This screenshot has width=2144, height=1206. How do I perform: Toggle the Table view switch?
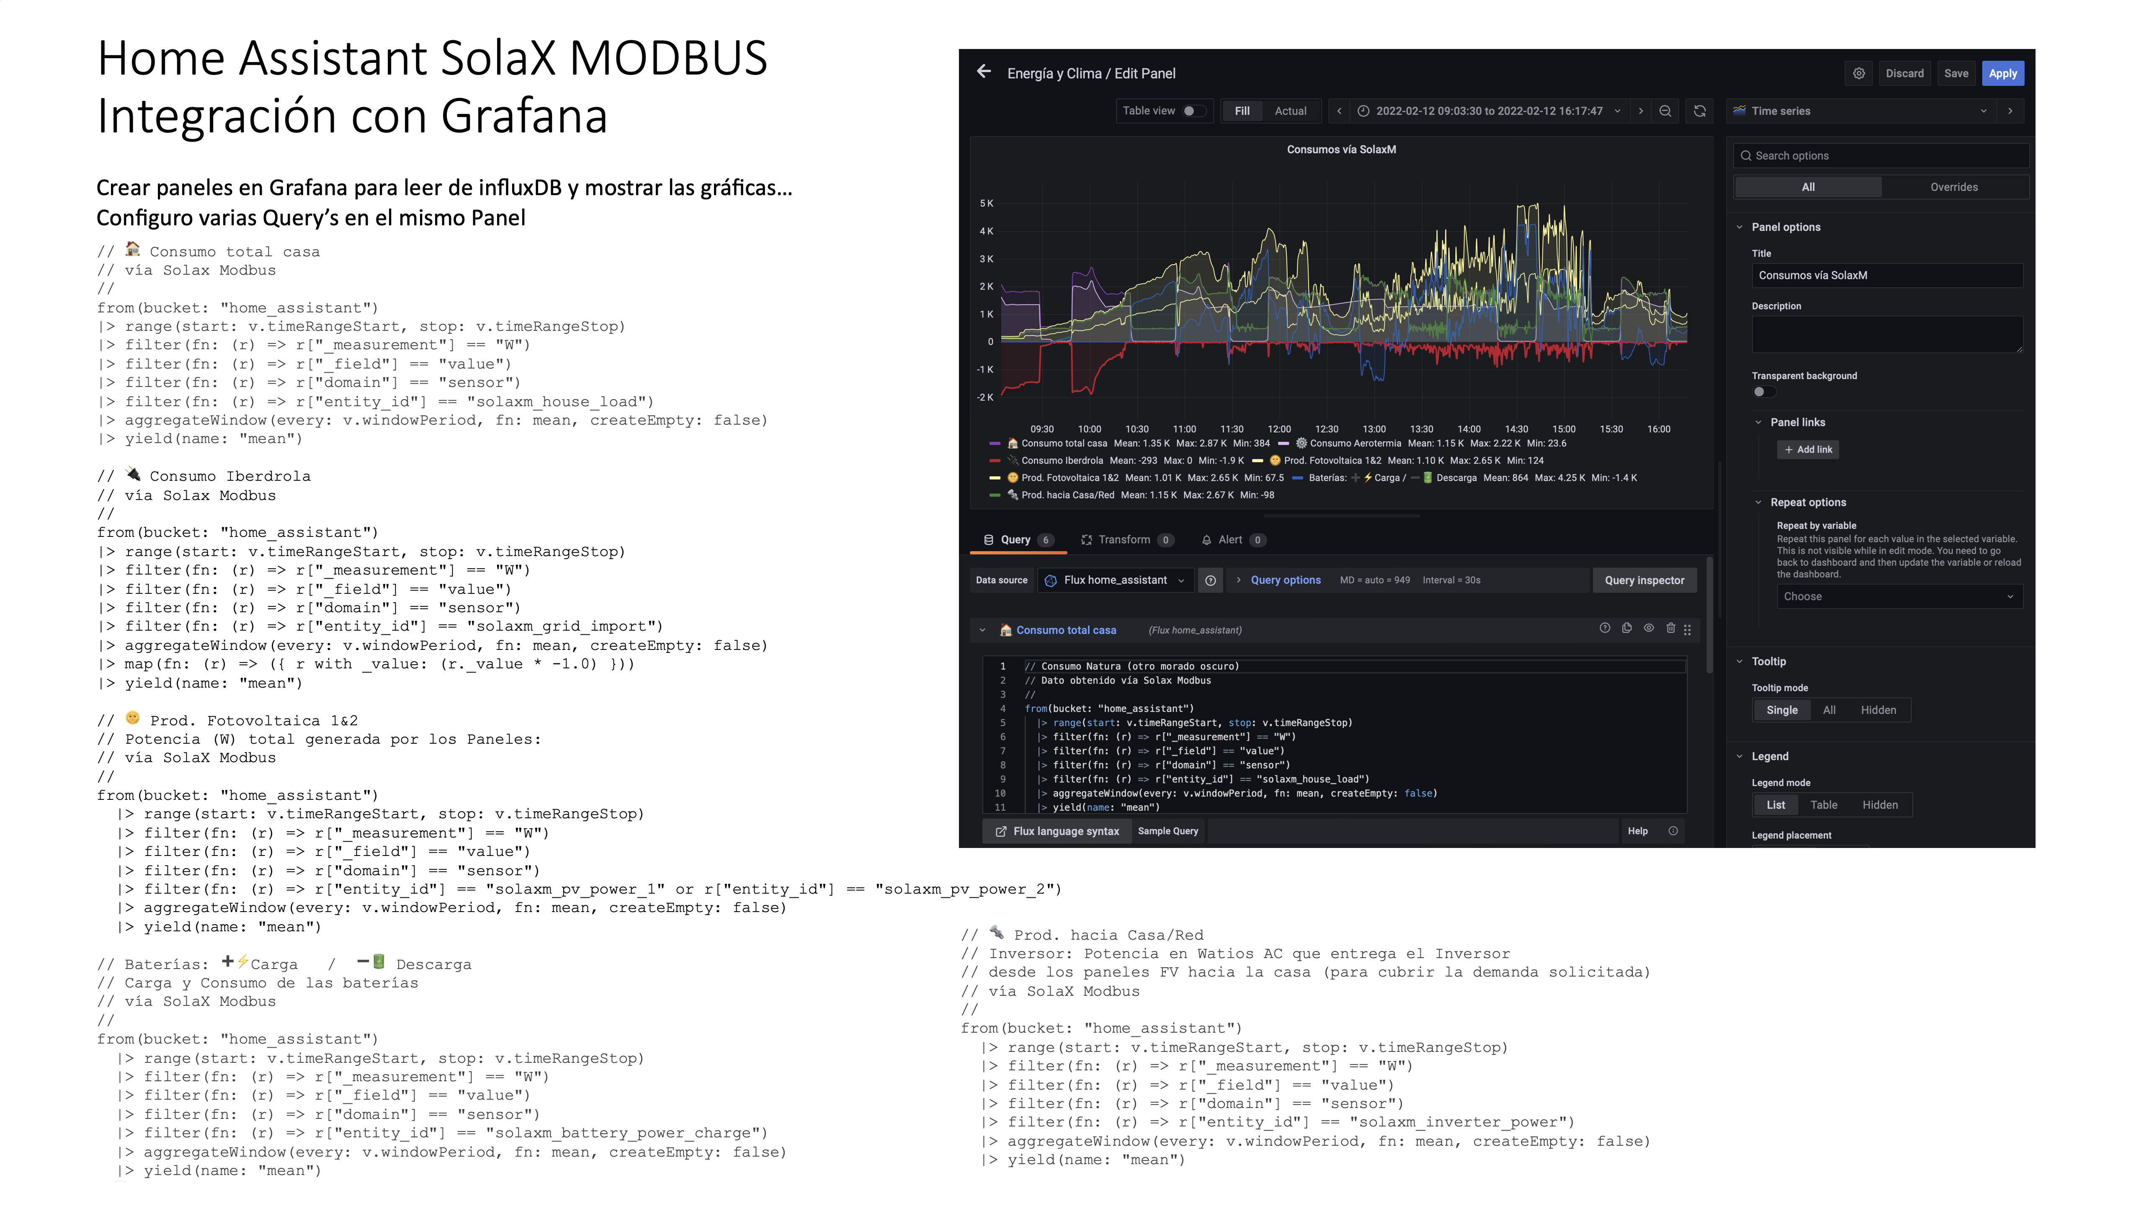tap(1193, 111)
